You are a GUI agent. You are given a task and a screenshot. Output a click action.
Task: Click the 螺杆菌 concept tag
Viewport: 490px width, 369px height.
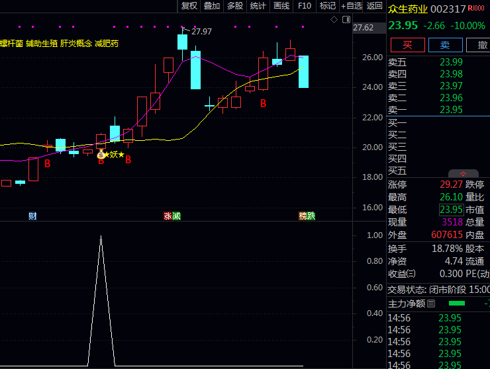pyautogui.click(x=11, y=44)
